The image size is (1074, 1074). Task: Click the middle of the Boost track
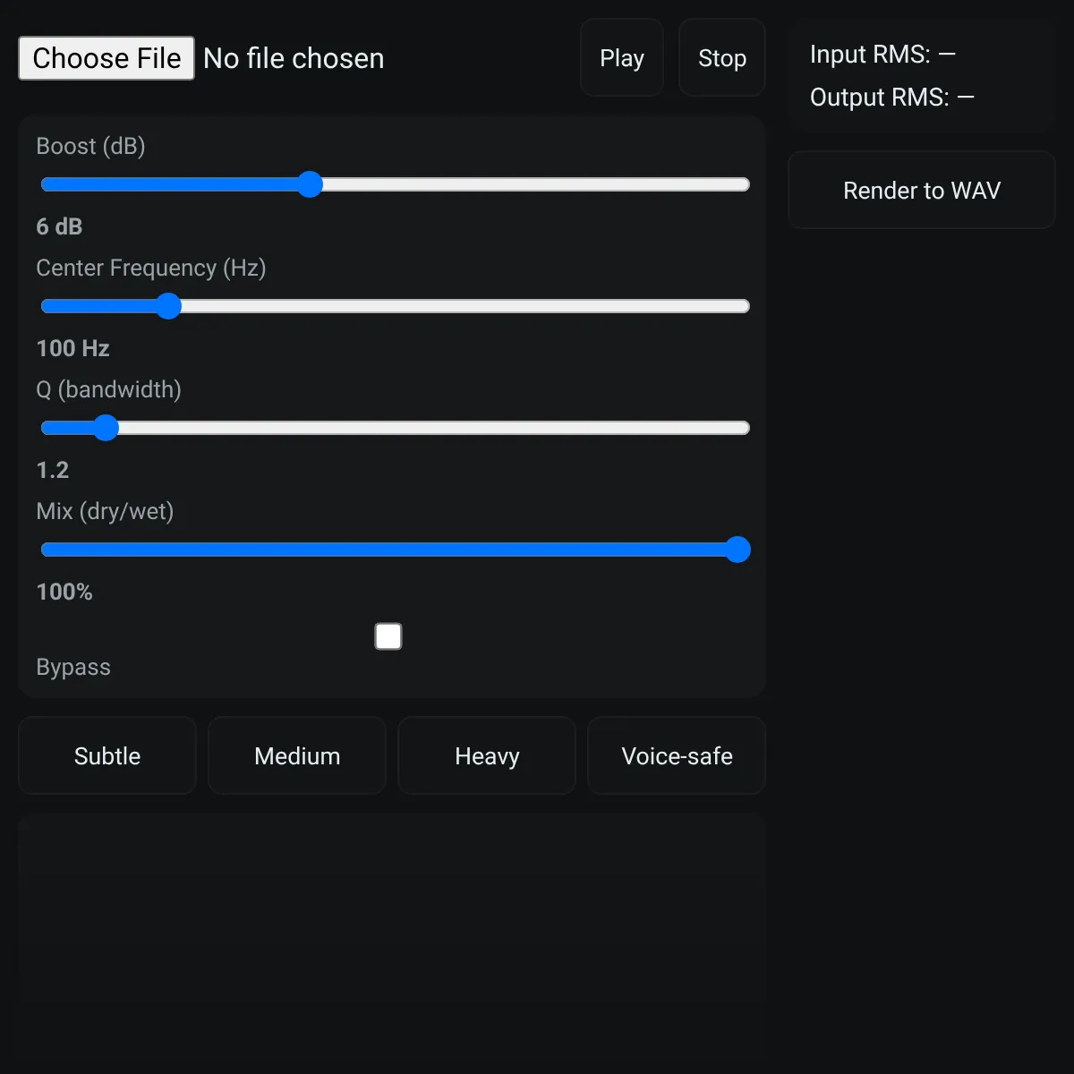click(396, 184)
